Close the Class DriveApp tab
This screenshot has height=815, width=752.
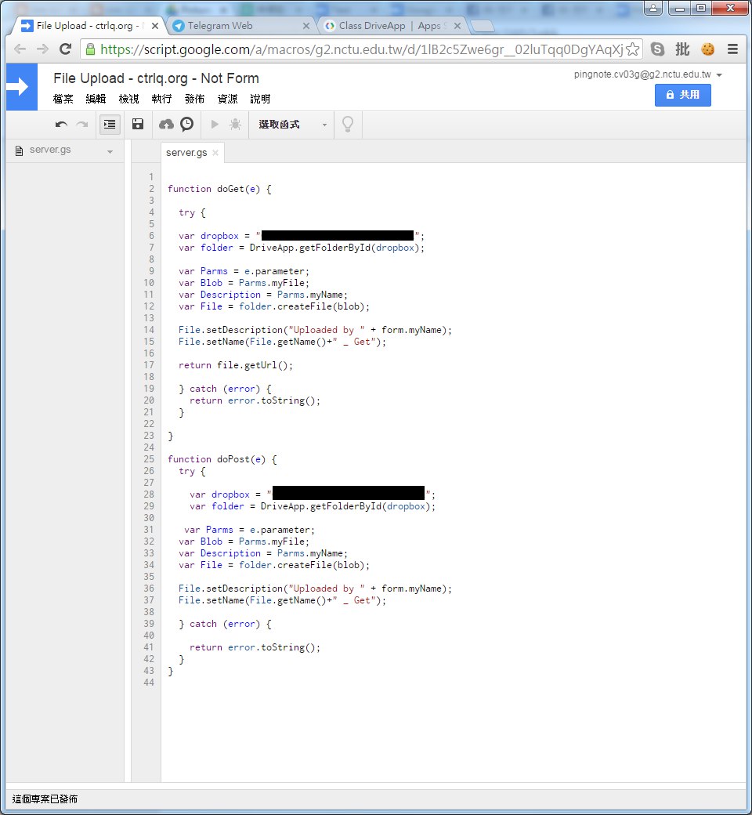tap(457, 26)
